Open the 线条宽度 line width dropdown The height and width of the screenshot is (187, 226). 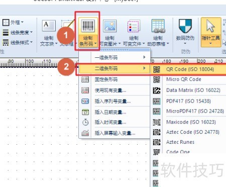(31, 32)
